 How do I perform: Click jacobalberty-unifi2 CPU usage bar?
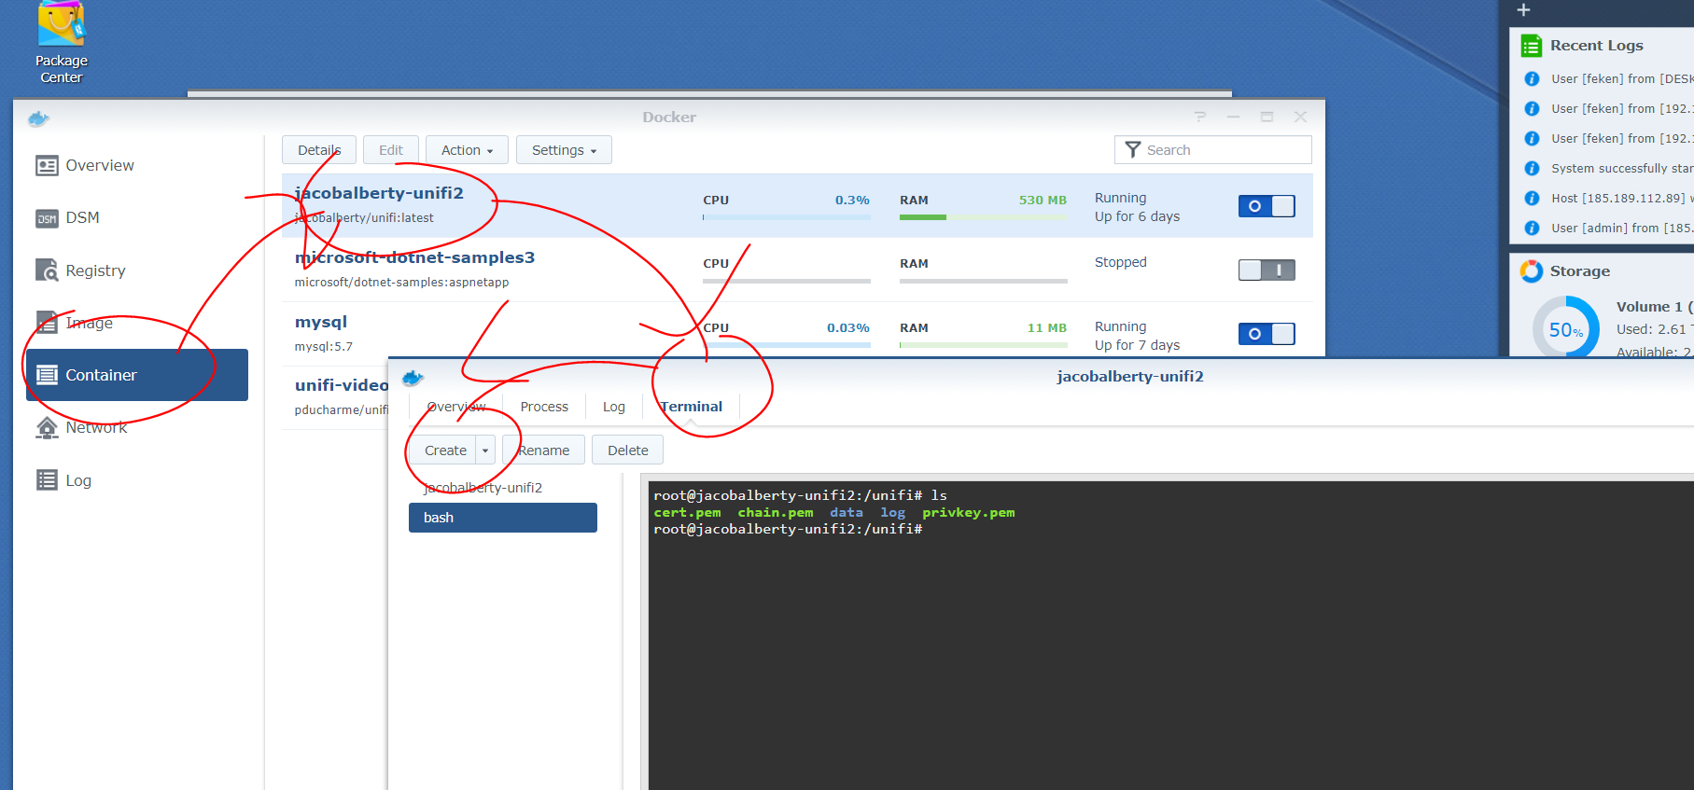point(787,217)
